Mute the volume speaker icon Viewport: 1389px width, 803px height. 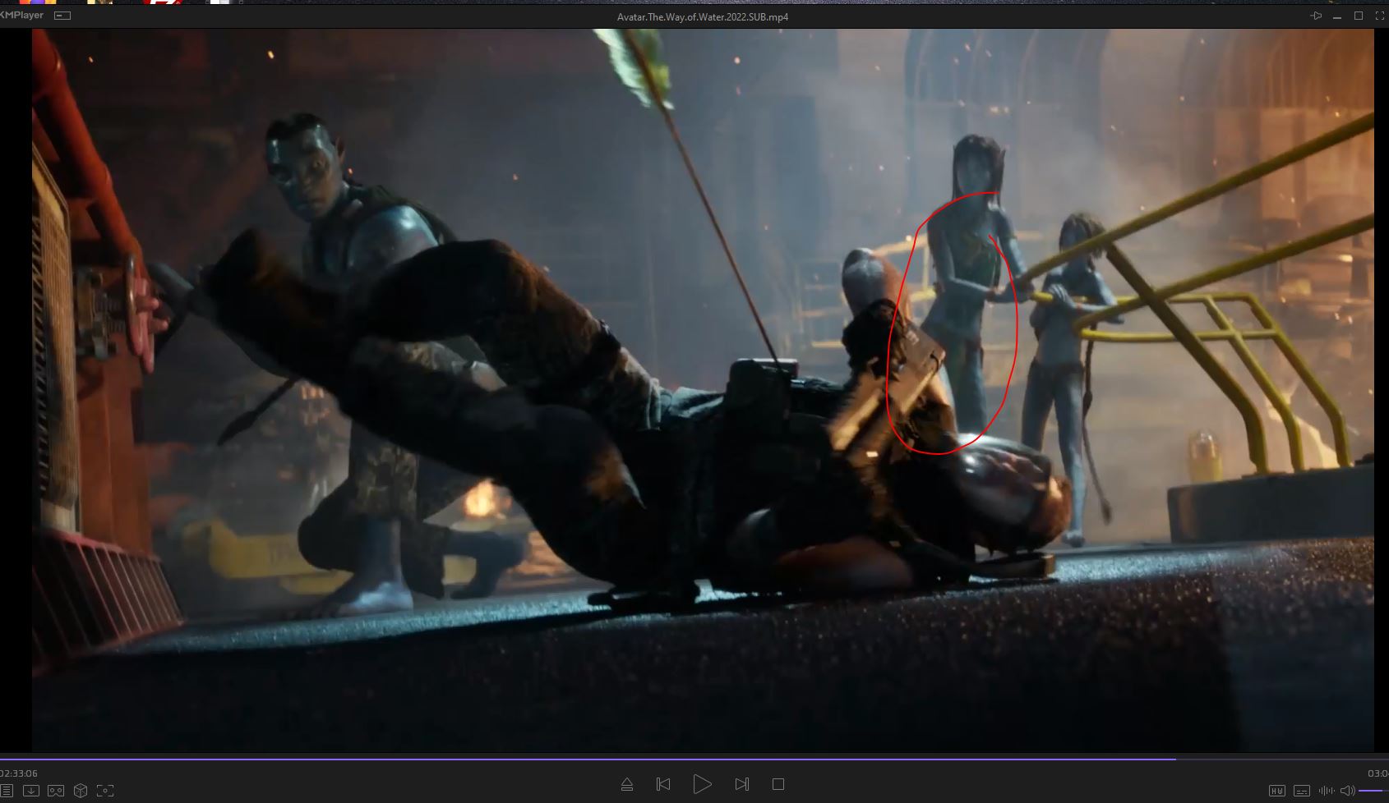click(x=1347, y=791)
